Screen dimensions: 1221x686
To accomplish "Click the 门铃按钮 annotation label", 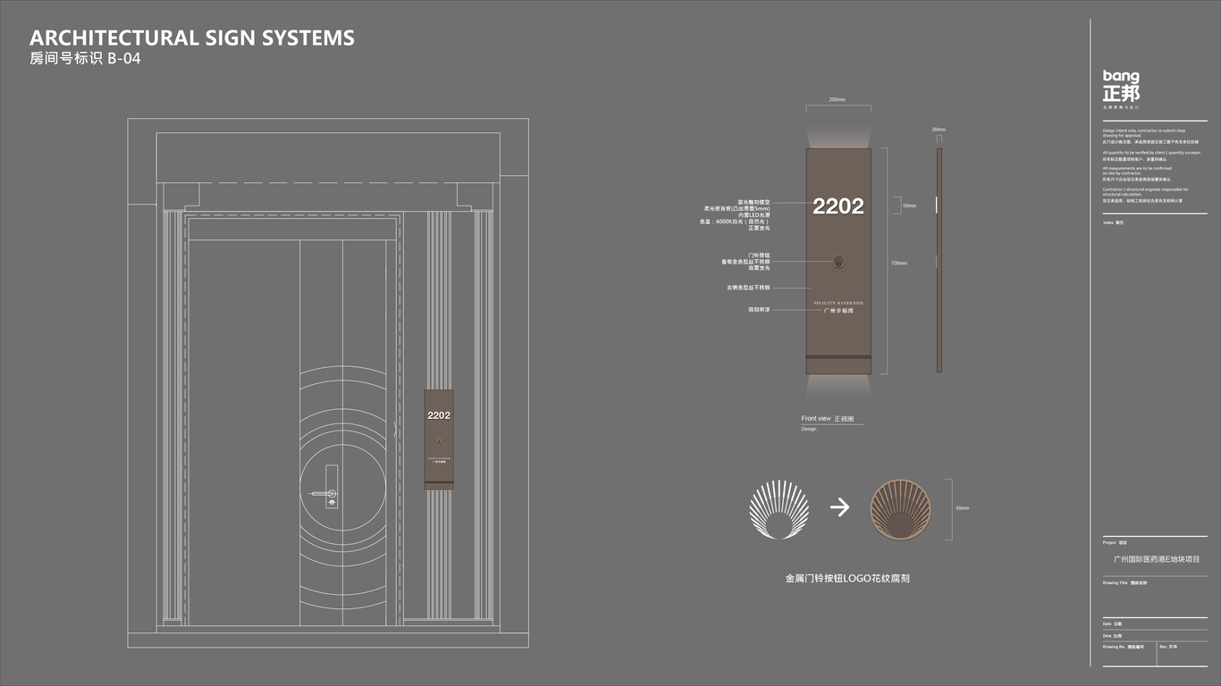I will click(x=759, y=255).
